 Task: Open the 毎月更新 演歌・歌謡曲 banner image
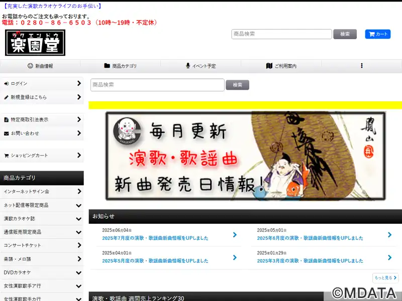246,156
